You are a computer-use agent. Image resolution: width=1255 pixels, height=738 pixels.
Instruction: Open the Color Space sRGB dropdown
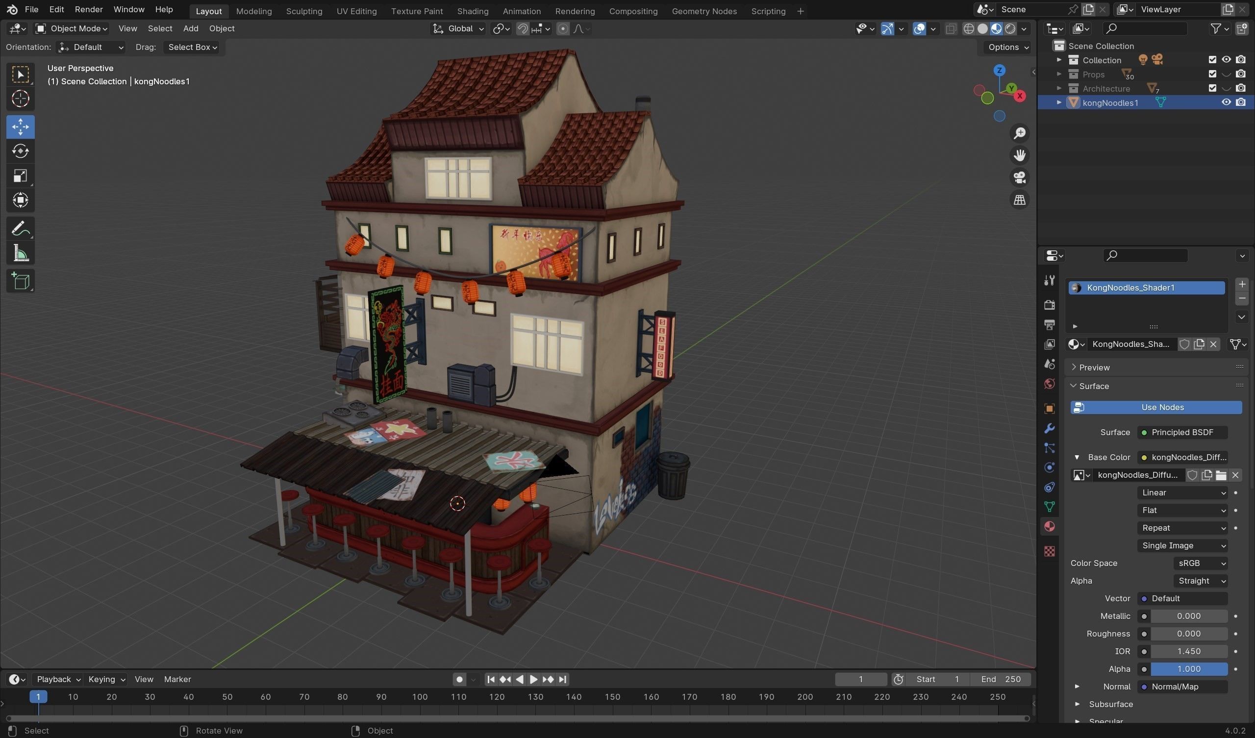1201,563
